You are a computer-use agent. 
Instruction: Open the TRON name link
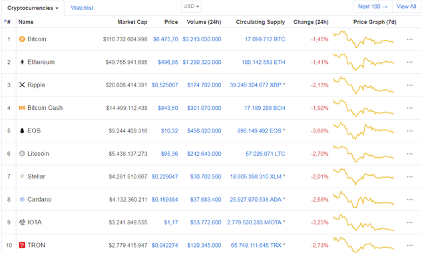tap(36, 245)
